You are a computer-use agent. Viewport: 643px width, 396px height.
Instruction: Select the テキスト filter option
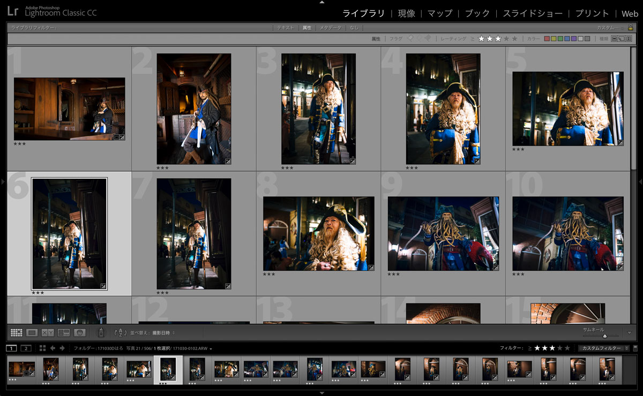pyautogui.click(x=286, y=28)
